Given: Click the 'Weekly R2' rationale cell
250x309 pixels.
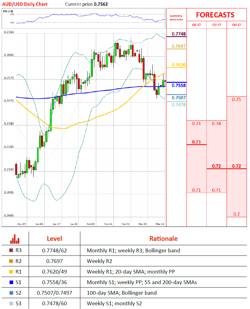Looking at the screenshot, I should click(99, 261).
